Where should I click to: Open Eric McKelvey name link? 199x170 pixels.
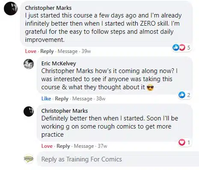click(x=59, y=64)
